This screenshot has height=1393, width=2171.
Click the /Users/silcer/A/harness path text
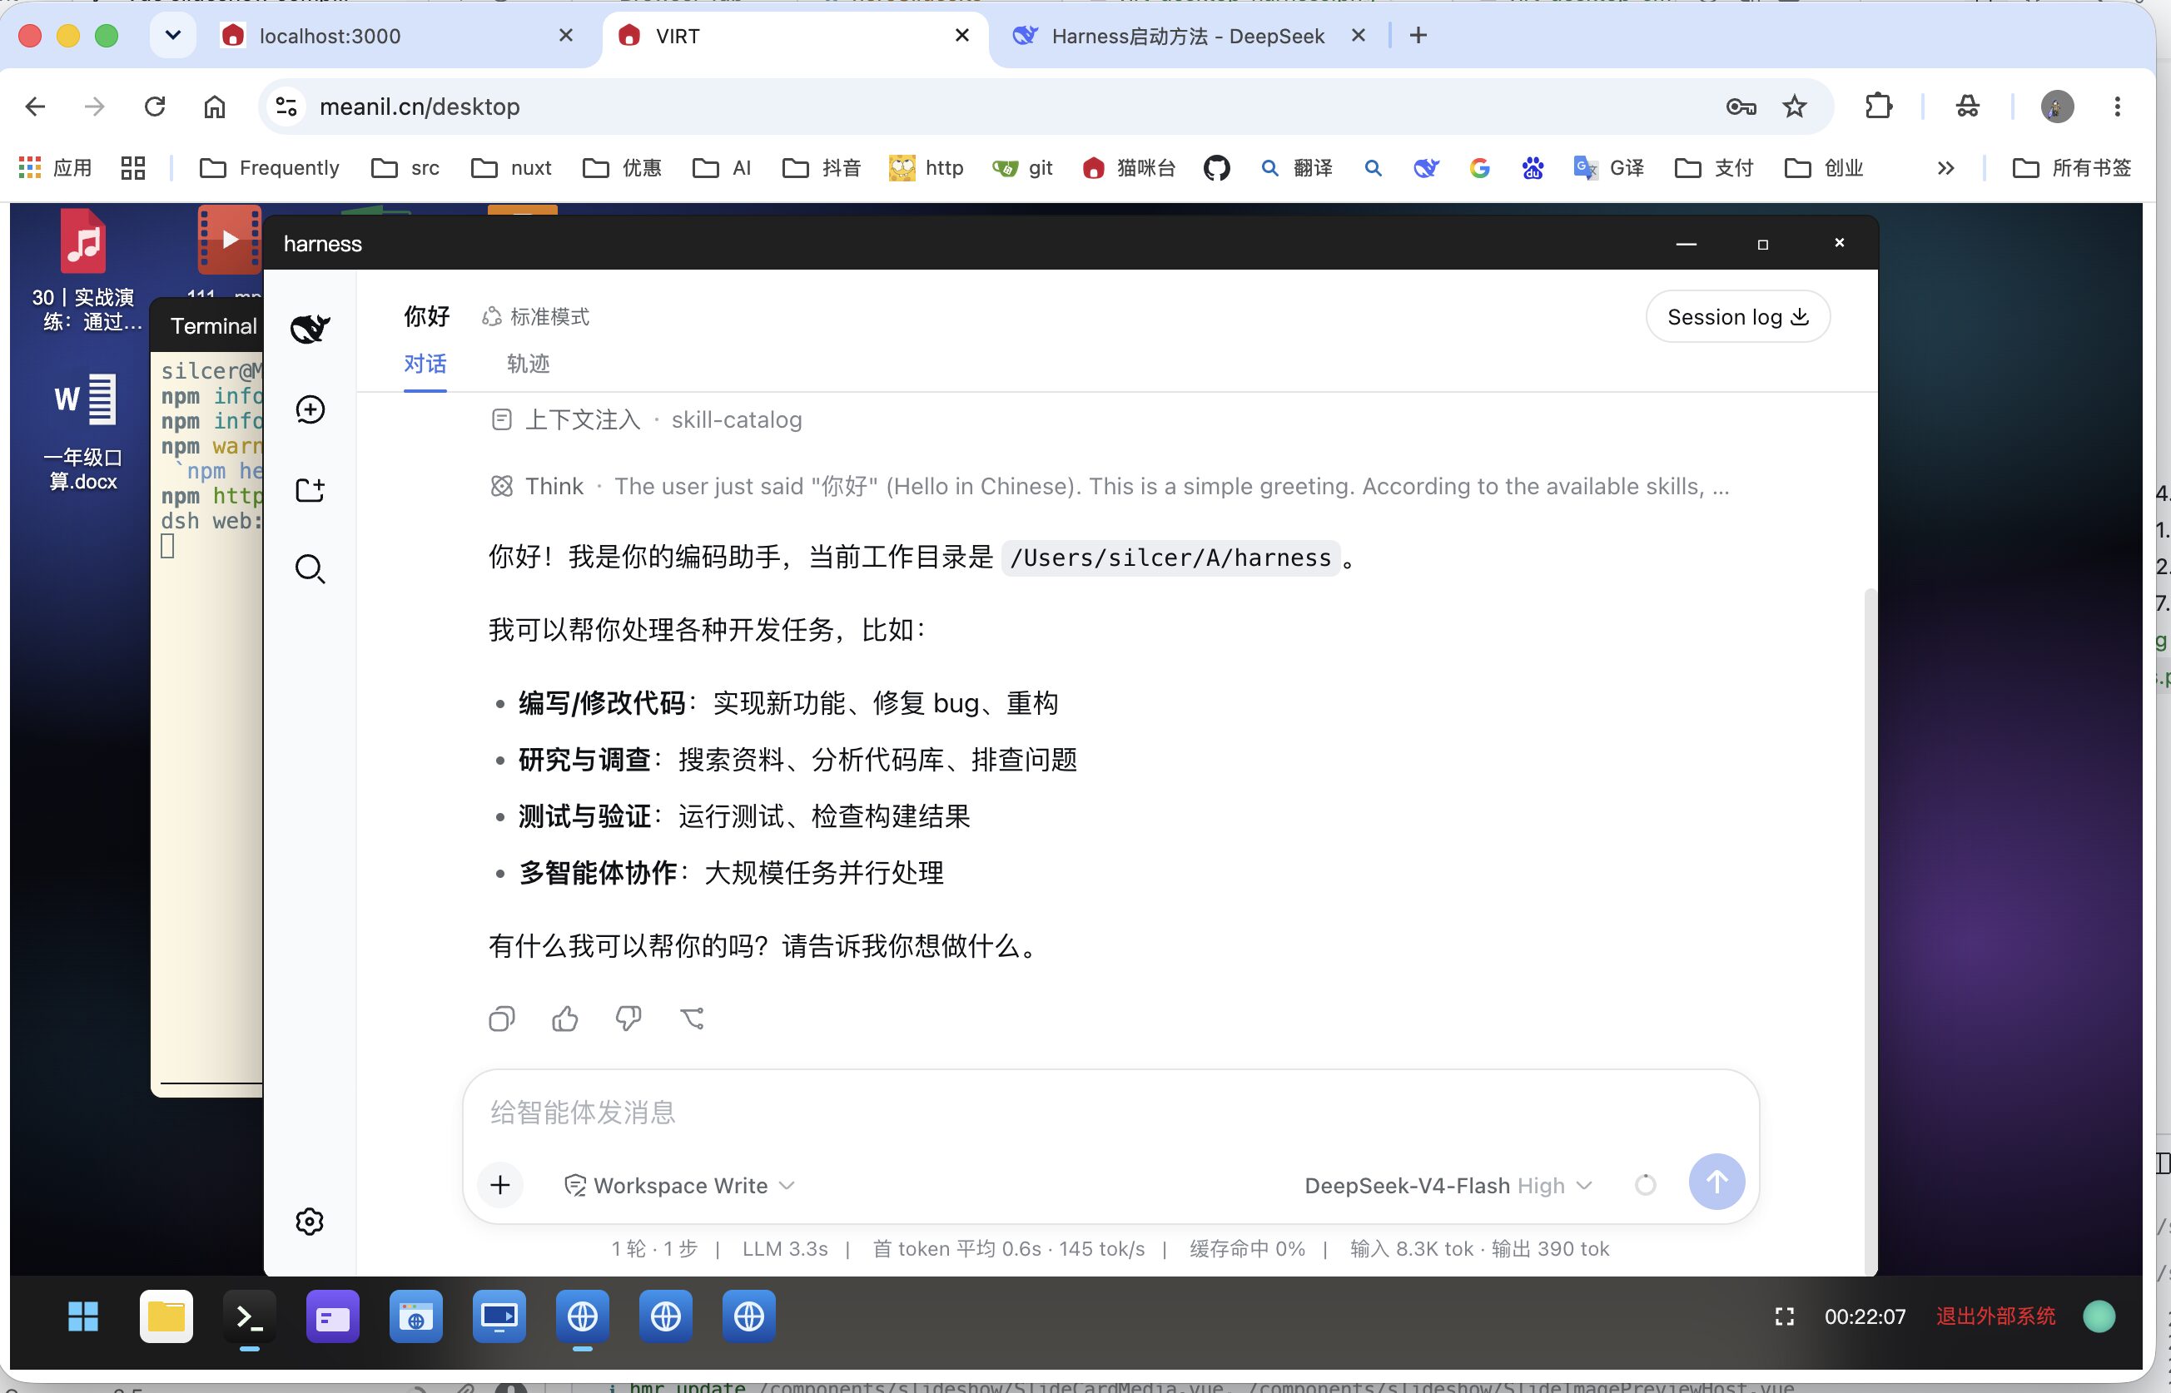coord(1170,558)
